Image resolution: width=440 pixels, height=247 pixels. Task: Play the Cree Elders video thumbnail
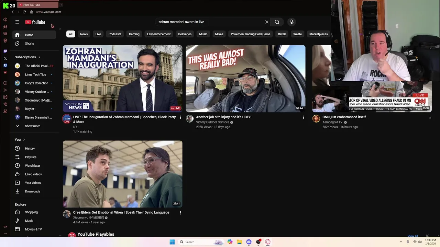(123, 174)
